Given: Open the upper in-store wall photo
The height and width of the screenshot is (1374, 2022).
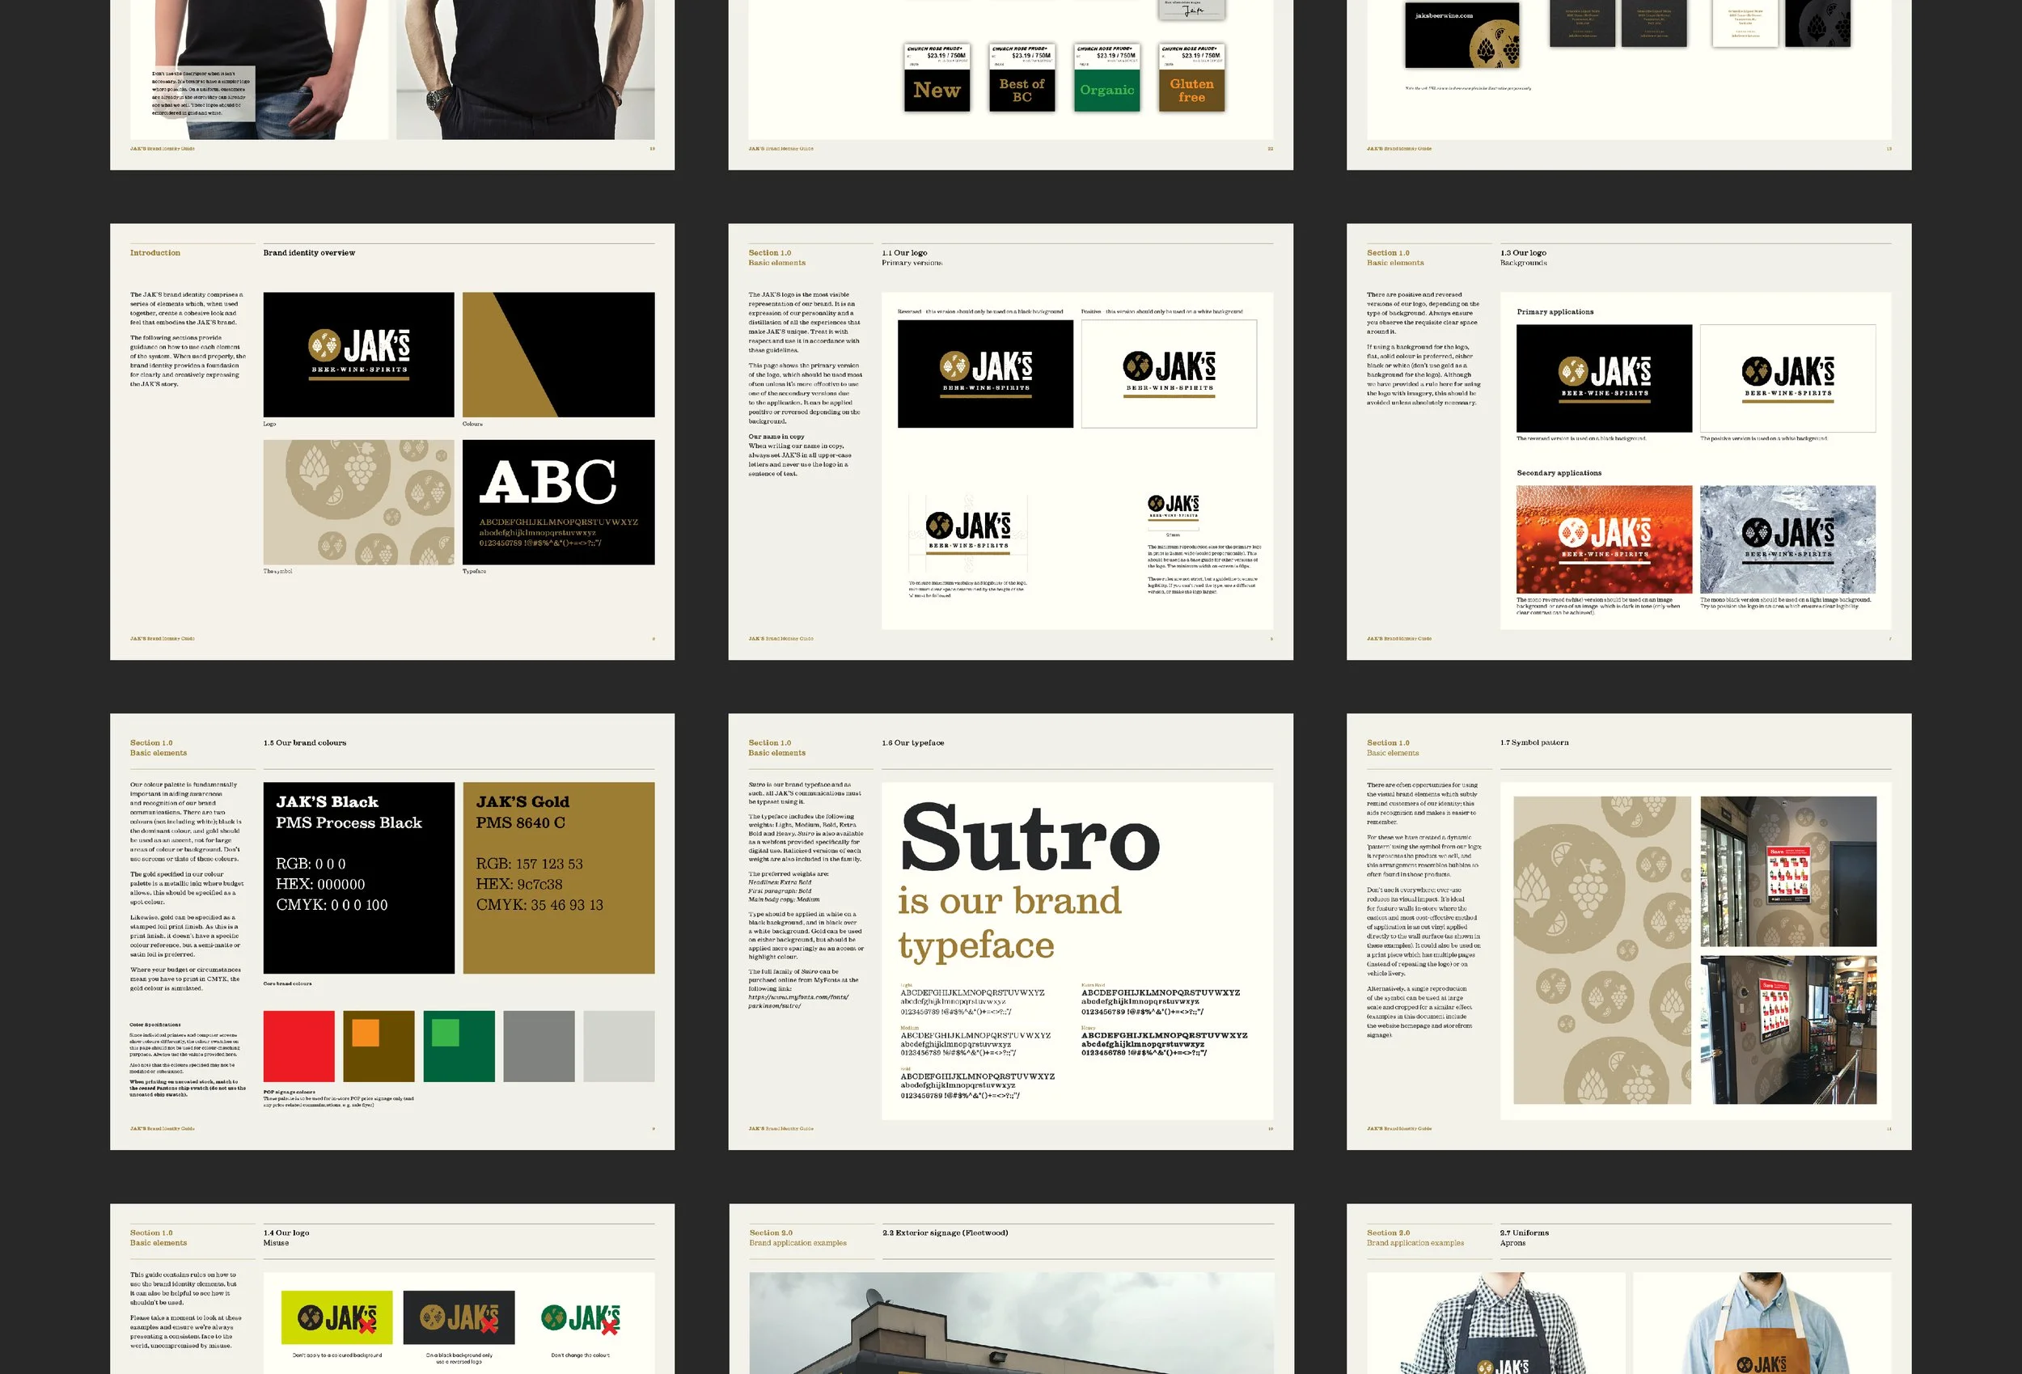Looking at the screenshot, I should pos(1788,871).
